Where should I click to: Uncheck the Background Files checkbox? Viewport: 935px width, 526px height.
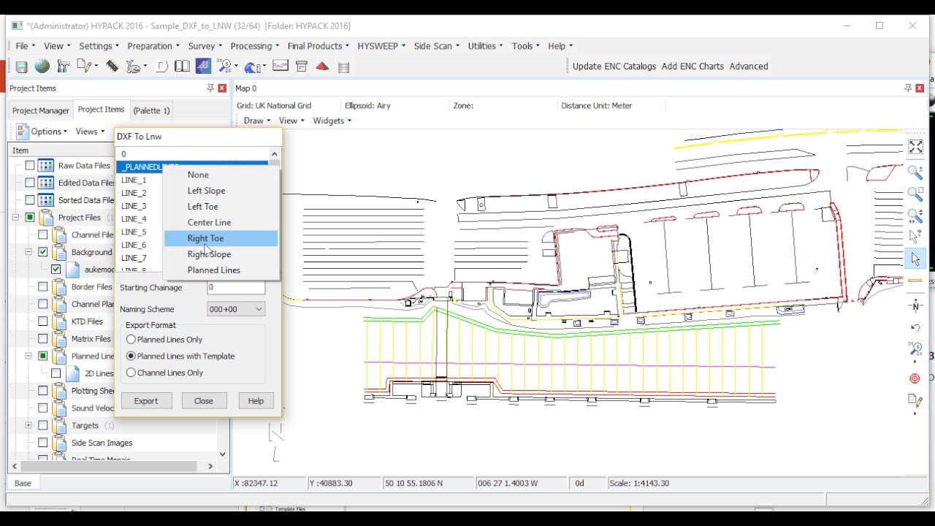[43, 252]
